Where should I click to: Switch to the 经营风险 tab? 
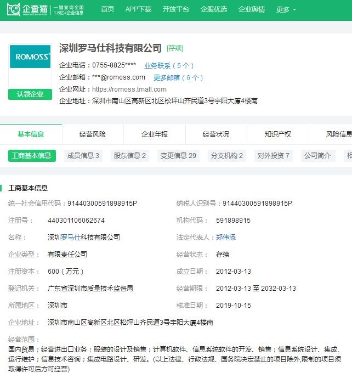(x=93, y=134)
